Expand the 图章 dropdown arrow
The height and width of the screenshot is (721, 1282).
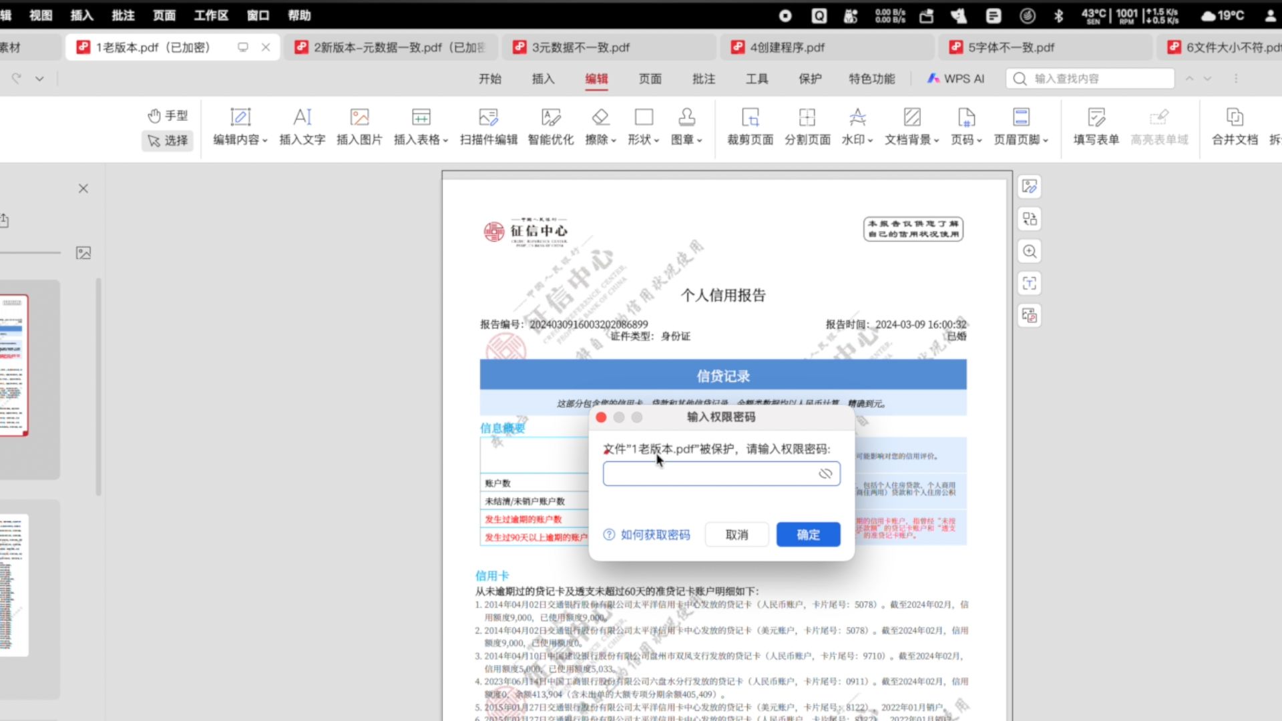[700, 140]
